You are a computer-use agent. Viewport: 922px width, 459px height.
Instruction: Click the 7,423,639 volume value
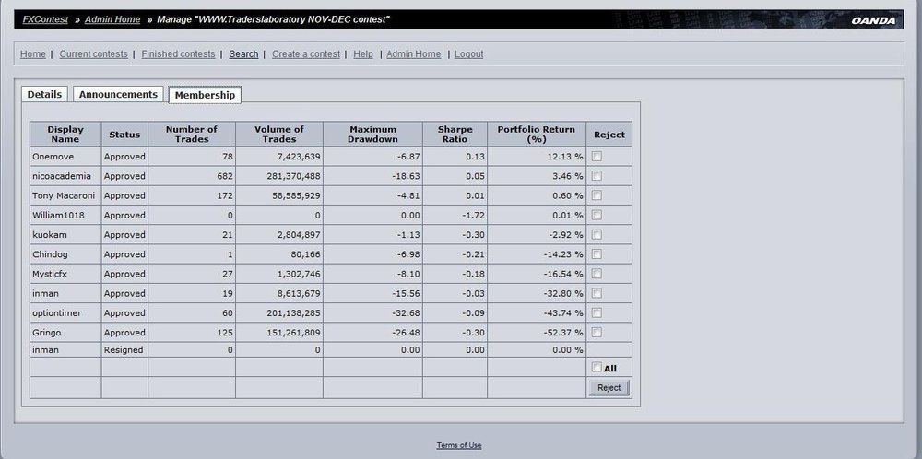click(x=299, y=157)
